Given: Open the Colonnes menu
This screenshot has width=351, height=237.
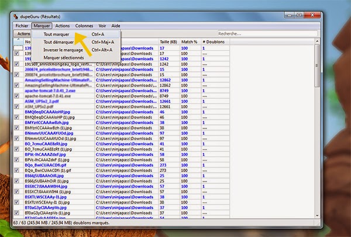Looking at the screenshot, I should click(x=84, y=26).
